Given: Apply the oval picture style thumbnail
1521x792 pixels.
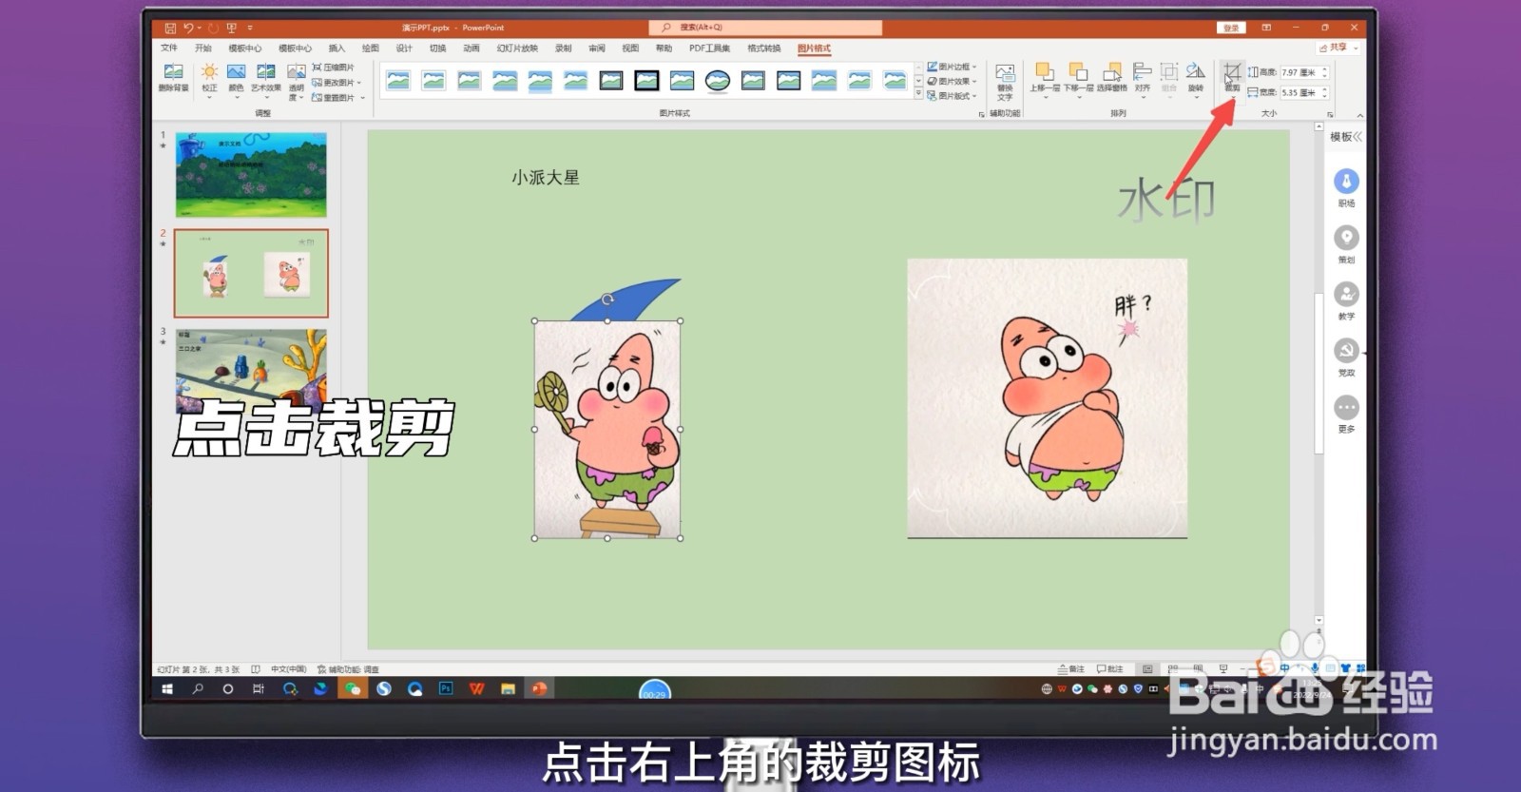Looking at the screenshot, I should pos(718,81).
